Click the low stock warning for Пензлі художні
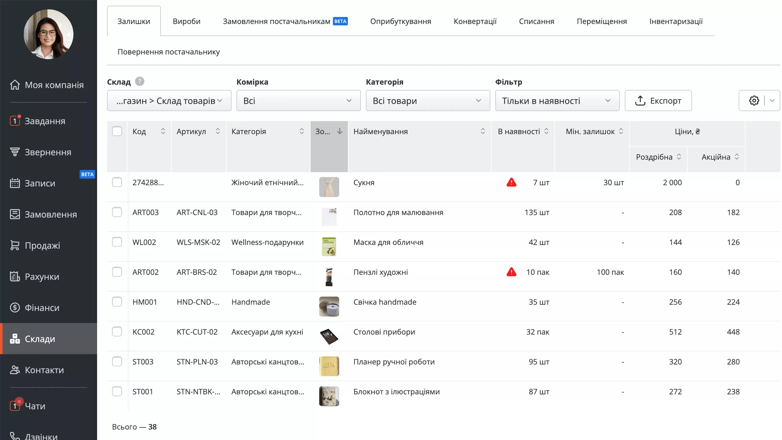This screenshot has height=440, width=782. [511, 272]
